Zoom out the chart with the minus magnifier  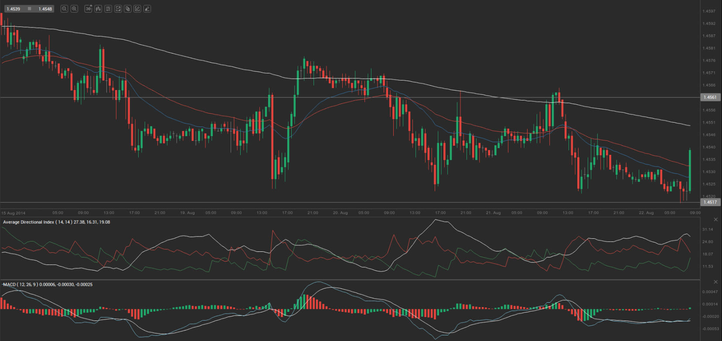click(x=64, y=9)
